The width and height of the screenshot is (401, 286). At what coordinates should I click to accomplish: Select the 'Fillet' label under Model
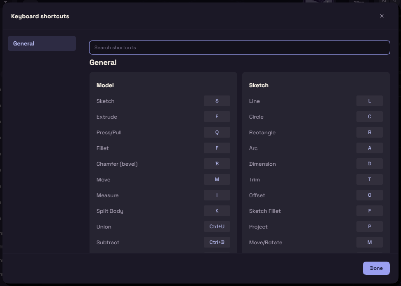pyautogui.click(x=103, y=148)
